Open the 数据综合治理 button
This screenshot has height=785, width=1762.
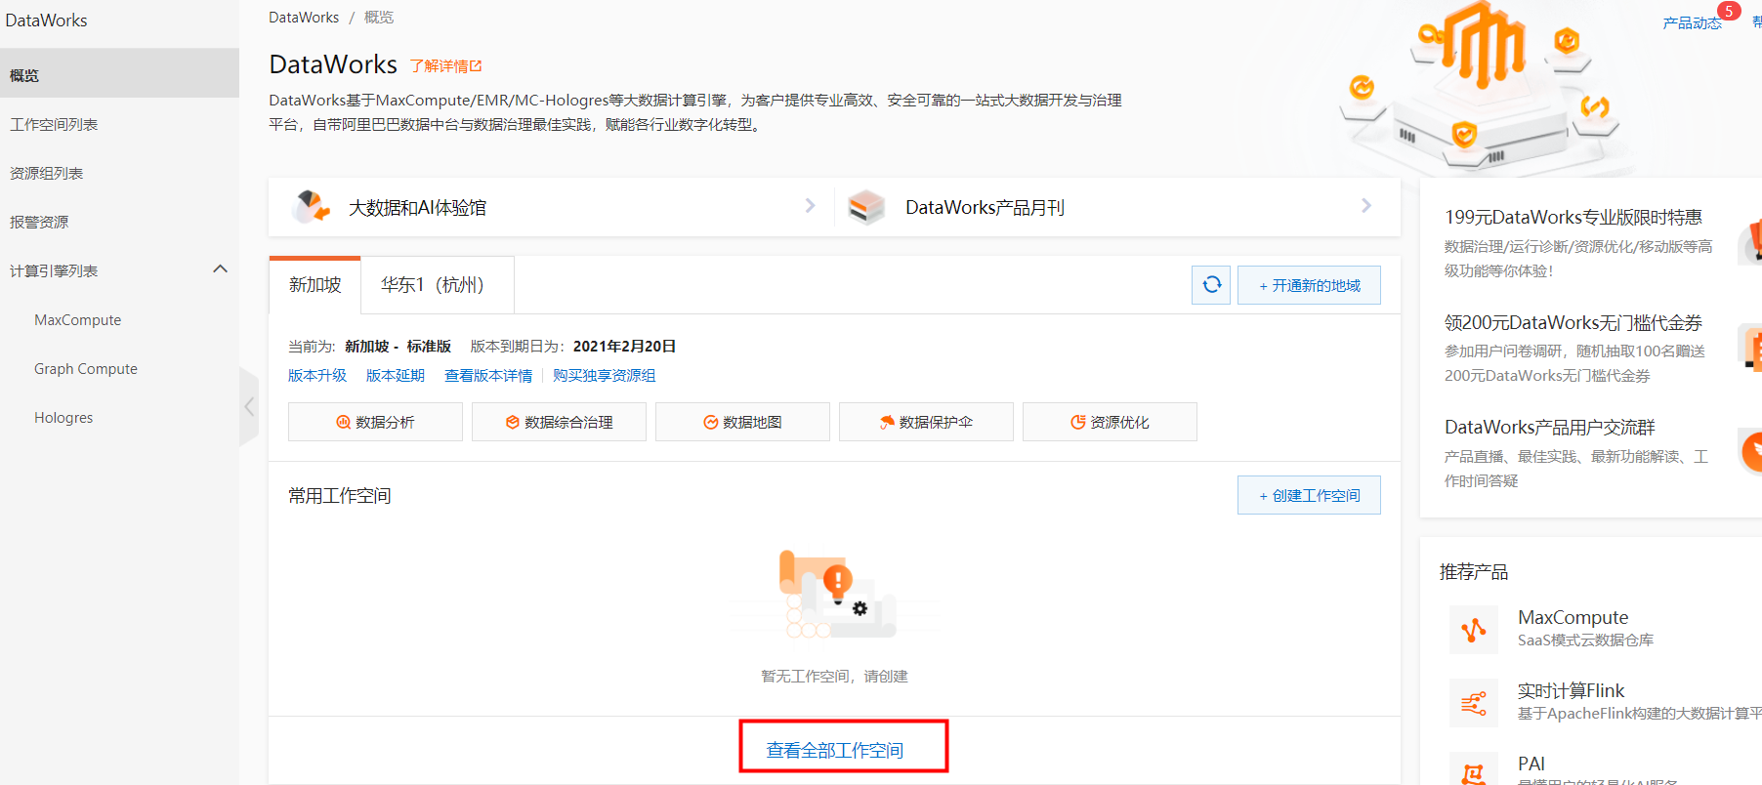coord(559,422)
